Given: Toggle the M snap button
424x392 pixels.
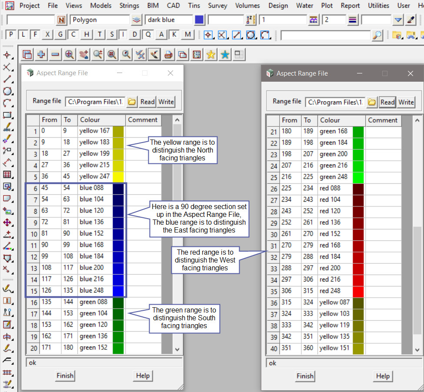Looking at the screenshot, I should click(187, 35).
